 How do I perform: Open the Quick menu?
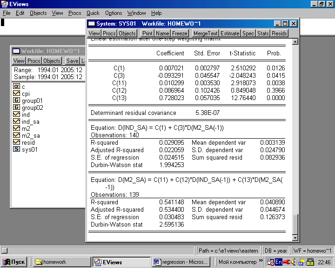tap(93, 13)
